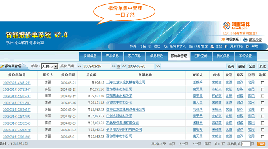Click the 报价日期 column header
Viewport: 268px width, 149px height.
click(x=68, y=75)
